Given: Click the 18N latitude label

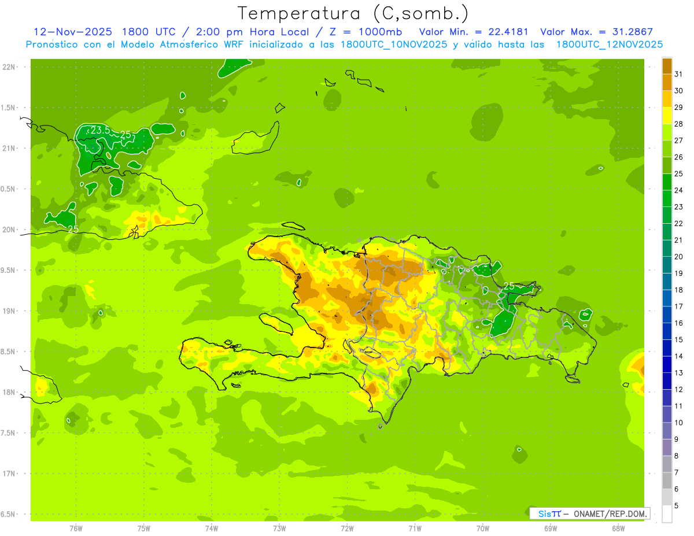Looking at the screenshot, I should [9, 392].
